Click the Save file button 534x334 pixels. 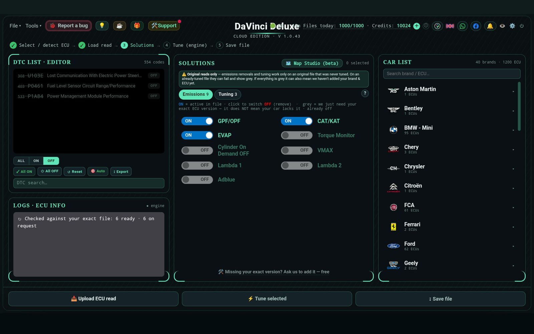click(x=441, y=299)
